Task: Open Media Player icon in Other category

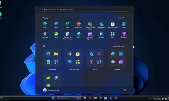Action: coord(91,62)
